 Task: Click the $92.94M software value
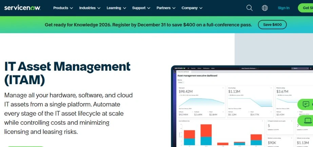pyautogui.click(x=183, y=115)
